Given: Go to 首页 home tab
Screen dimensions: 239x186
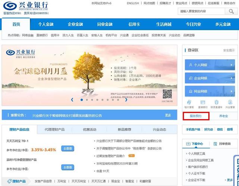Looking at the screenshot, I should tap(16, 24).
